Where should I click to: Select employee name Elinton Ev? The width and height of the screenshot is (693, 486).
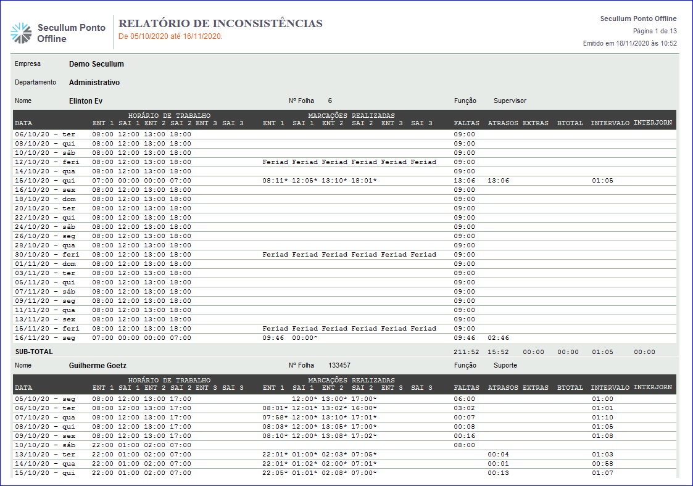pos(85,101)
